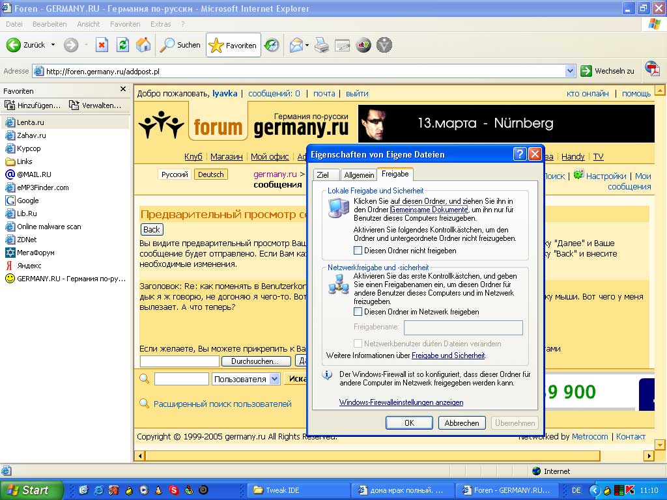
Task: Click OK in properties dialog
Action: tap(409, 423)
